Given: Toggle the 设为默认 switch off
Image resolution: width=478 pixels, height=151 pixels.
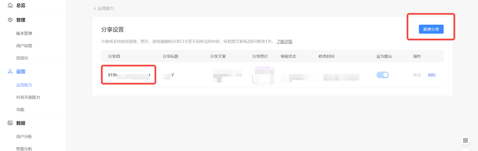Looking at the screenshot, I should [382, 75].
